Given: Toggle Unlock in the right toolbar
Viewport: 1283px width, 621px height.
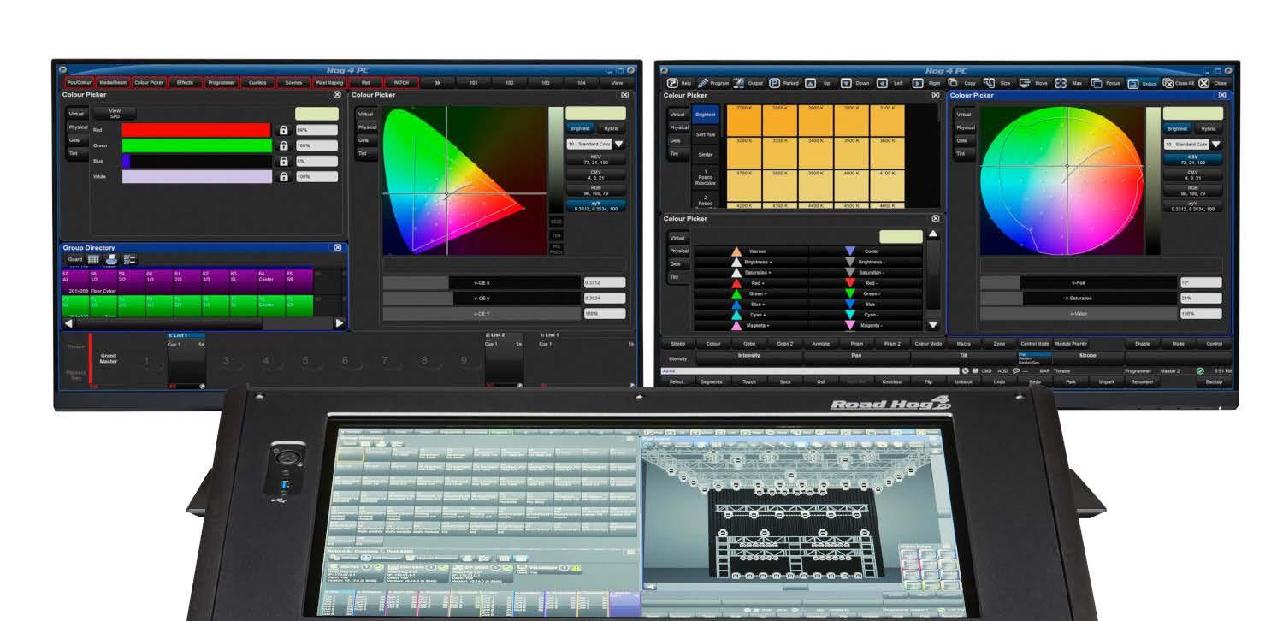Looking at the screenshot, I should tap(1142, 83).
